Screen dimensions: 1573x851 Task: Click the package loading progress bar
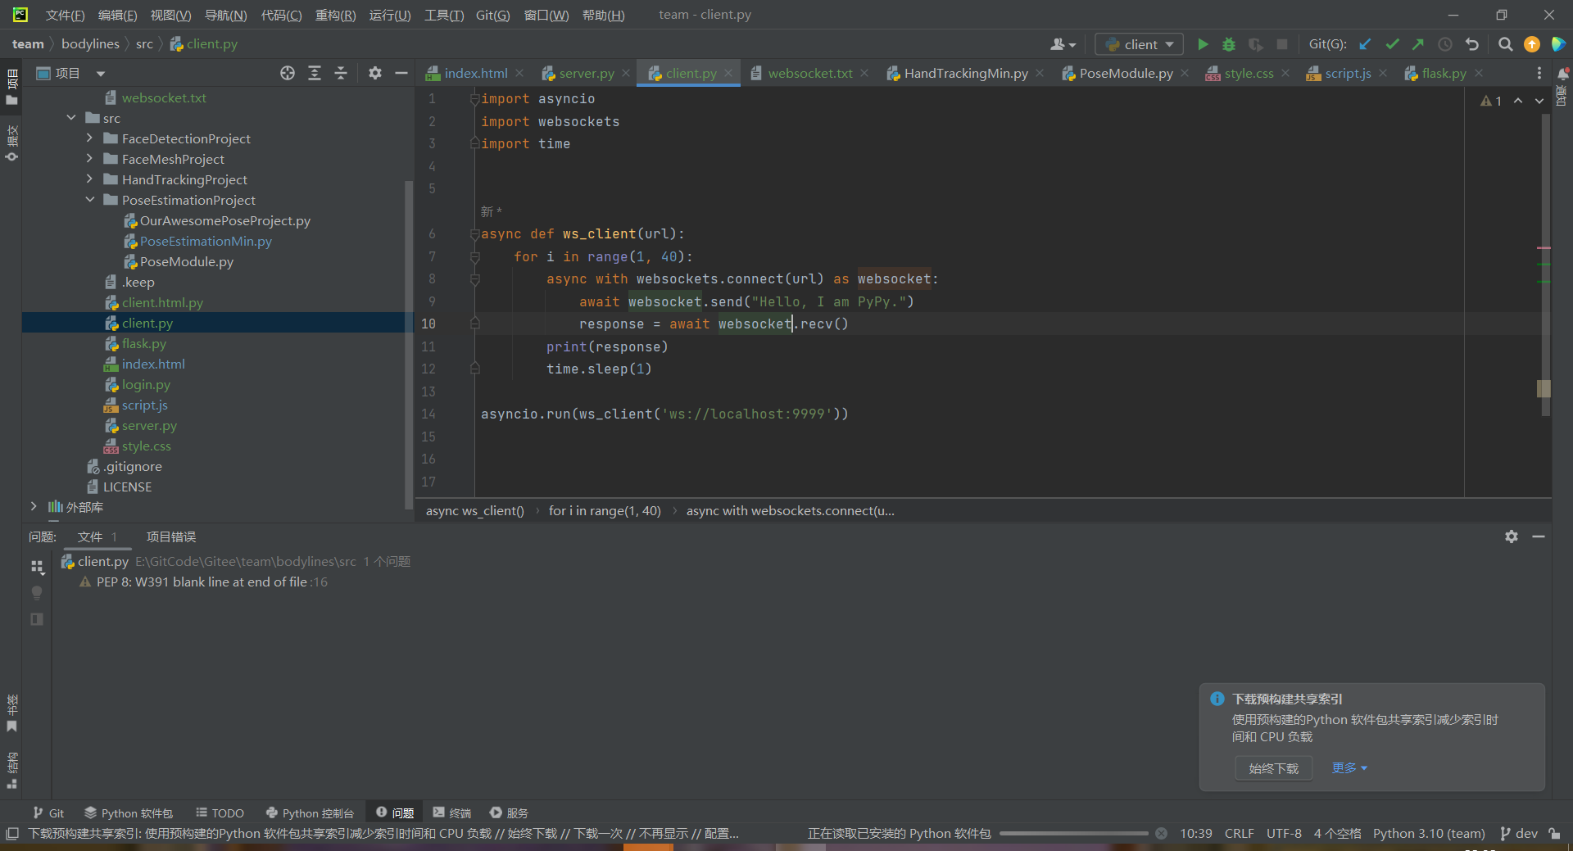(1073, 833)
